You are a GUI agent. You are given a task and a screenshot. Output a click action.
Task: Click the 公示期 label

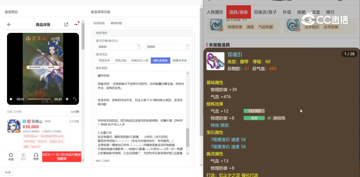tap(75, 112)
